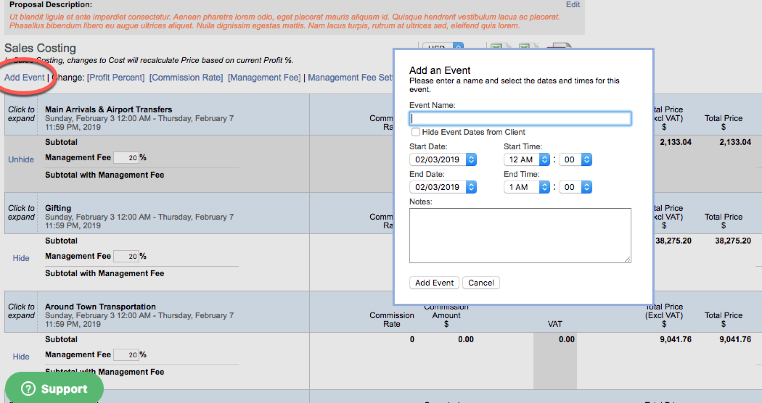
Task: Open the Support chat button
Action: coord(54,389)
